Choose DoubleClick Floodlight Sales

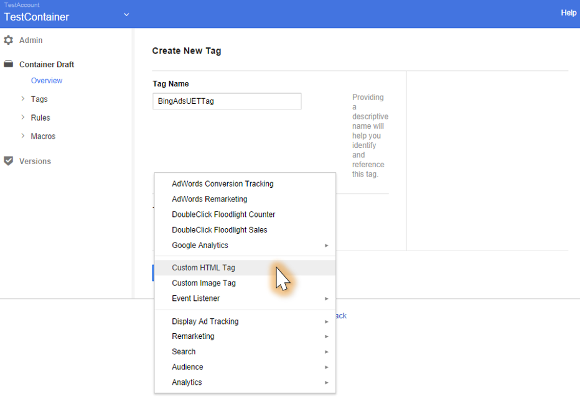pyautogui.click(x=245, y=230)
